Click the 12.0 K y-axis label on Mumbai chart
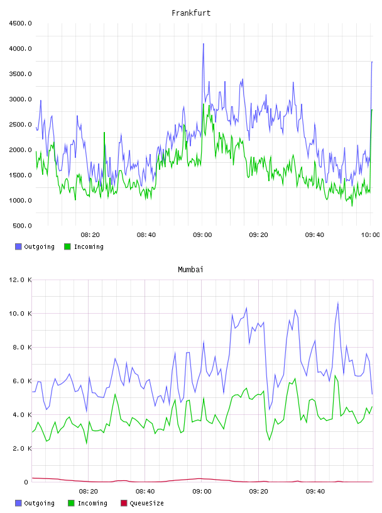Screen dimensions: 382x513 pos(20,280)
